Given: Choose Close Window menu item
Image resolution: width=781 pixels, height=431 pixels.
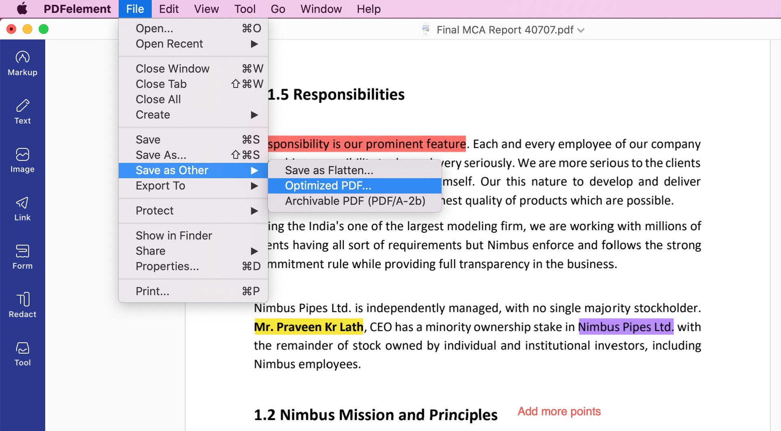Looking at the screenshot, I should (x=193, y=69).
